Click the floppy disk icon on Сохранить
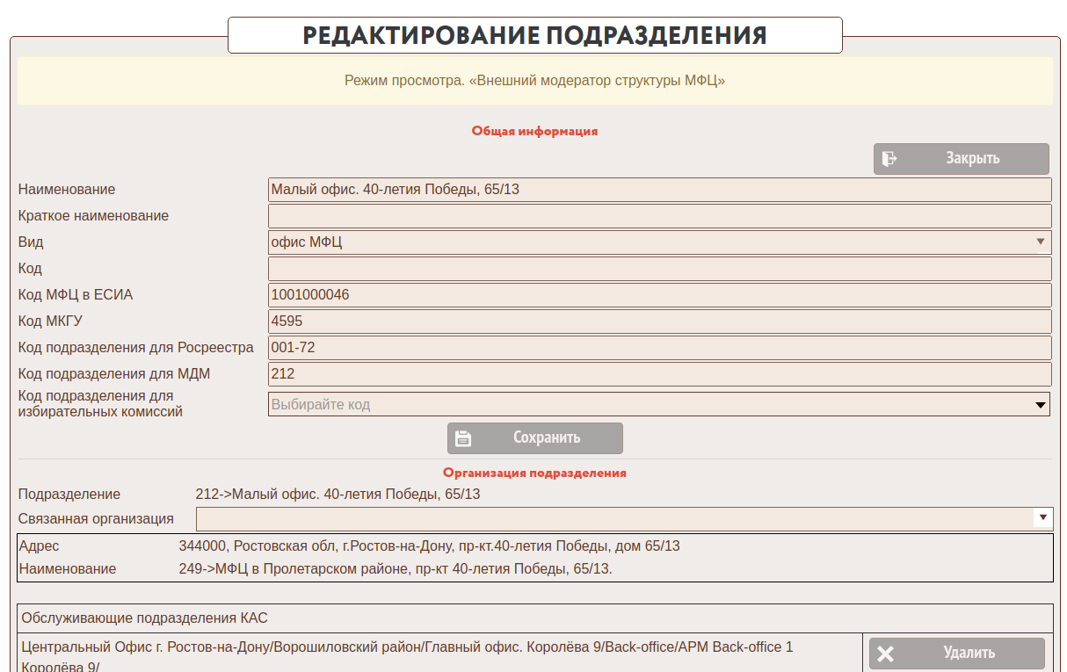This screenshot has height=672, width=1067. tap(463, 438)
